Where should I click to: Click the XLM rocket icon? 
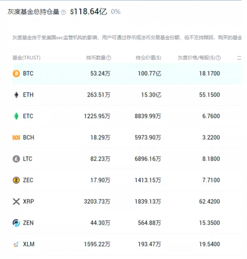click(16, 244)
